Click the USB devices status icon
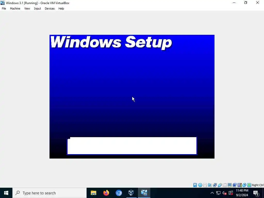The width and height of the screenshot is (264, 198). (220, 185)
